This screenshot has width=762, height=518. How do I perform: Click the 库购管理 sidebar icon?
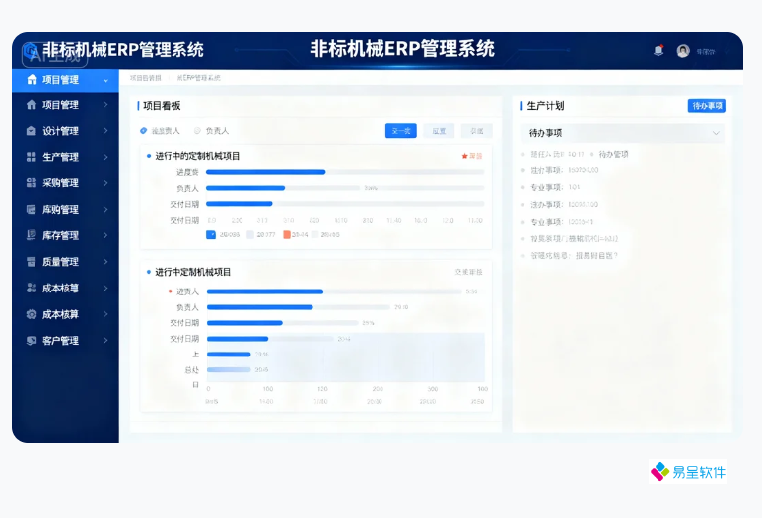[x=32, y=209]
